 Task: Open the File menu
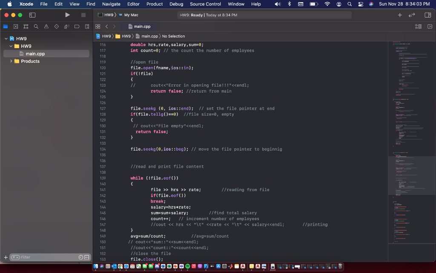click(x=44, y=4)
